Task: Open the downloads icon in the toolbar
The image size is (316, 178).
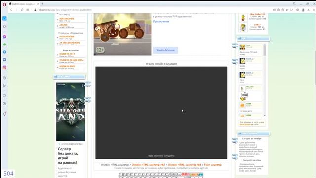Action: click(x=308, y=10)
